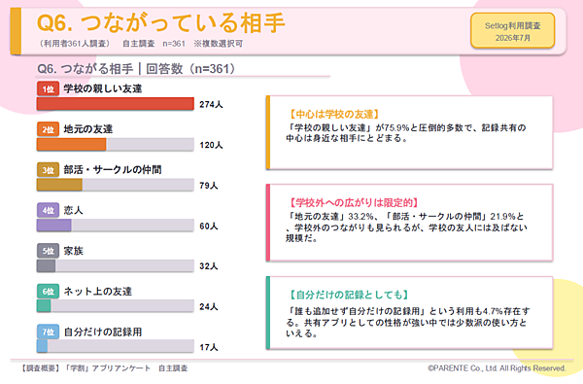Click the red 1位 rank badge

[x=48, y=88]
